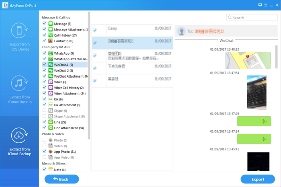Uncheck the Message (7) checkbox
The height and width of the screenshot is (187, 281).
click(44, 23)
